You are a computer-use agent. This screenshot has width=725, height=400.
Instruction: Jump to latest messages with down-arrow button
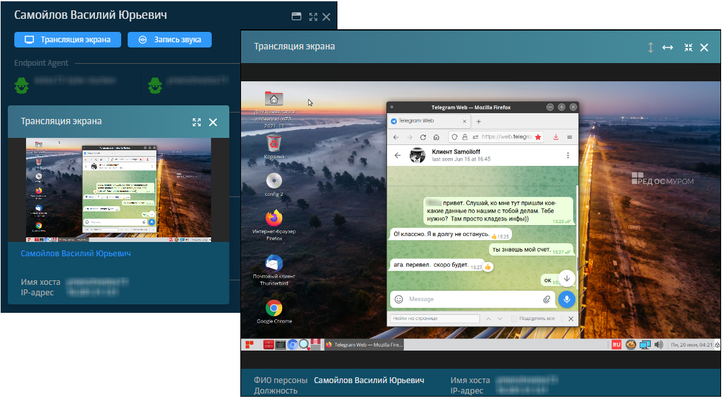click(567, 278)
